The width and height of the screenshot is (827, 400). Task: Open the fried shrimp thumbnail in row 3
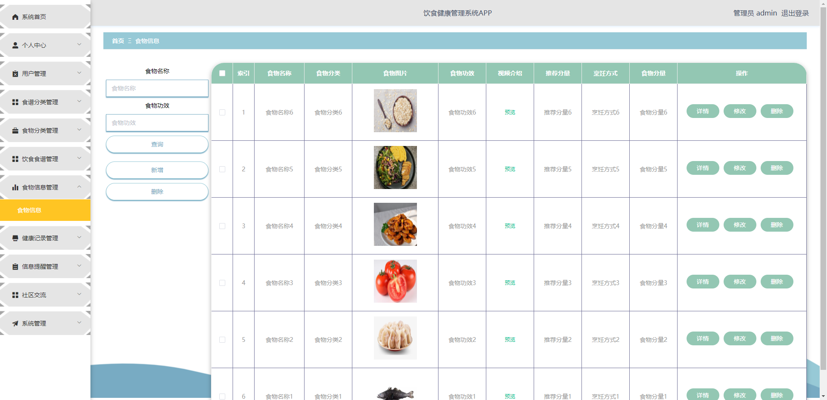click(x=395, y=224)
